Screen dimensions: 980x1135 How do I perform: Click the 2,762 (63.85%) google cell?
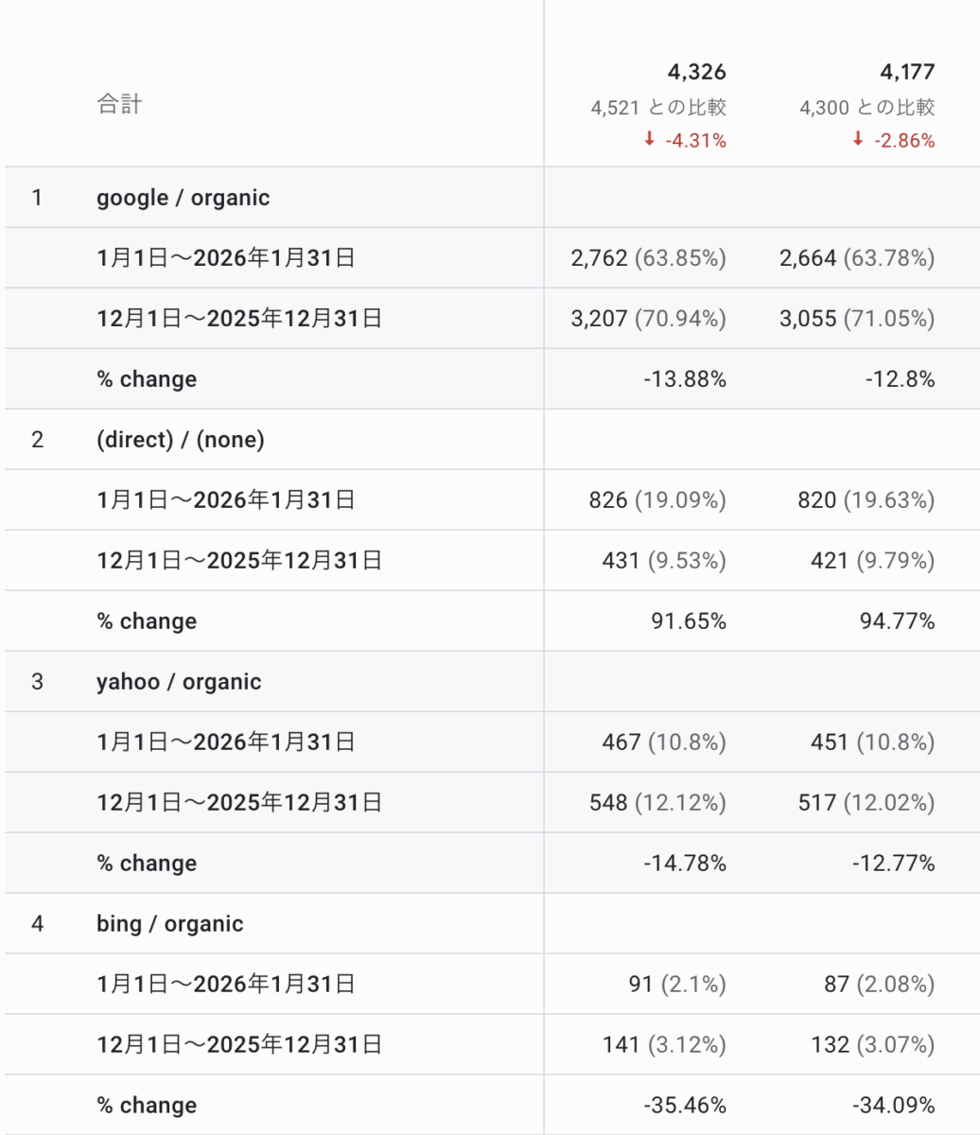tap(649, 258)
